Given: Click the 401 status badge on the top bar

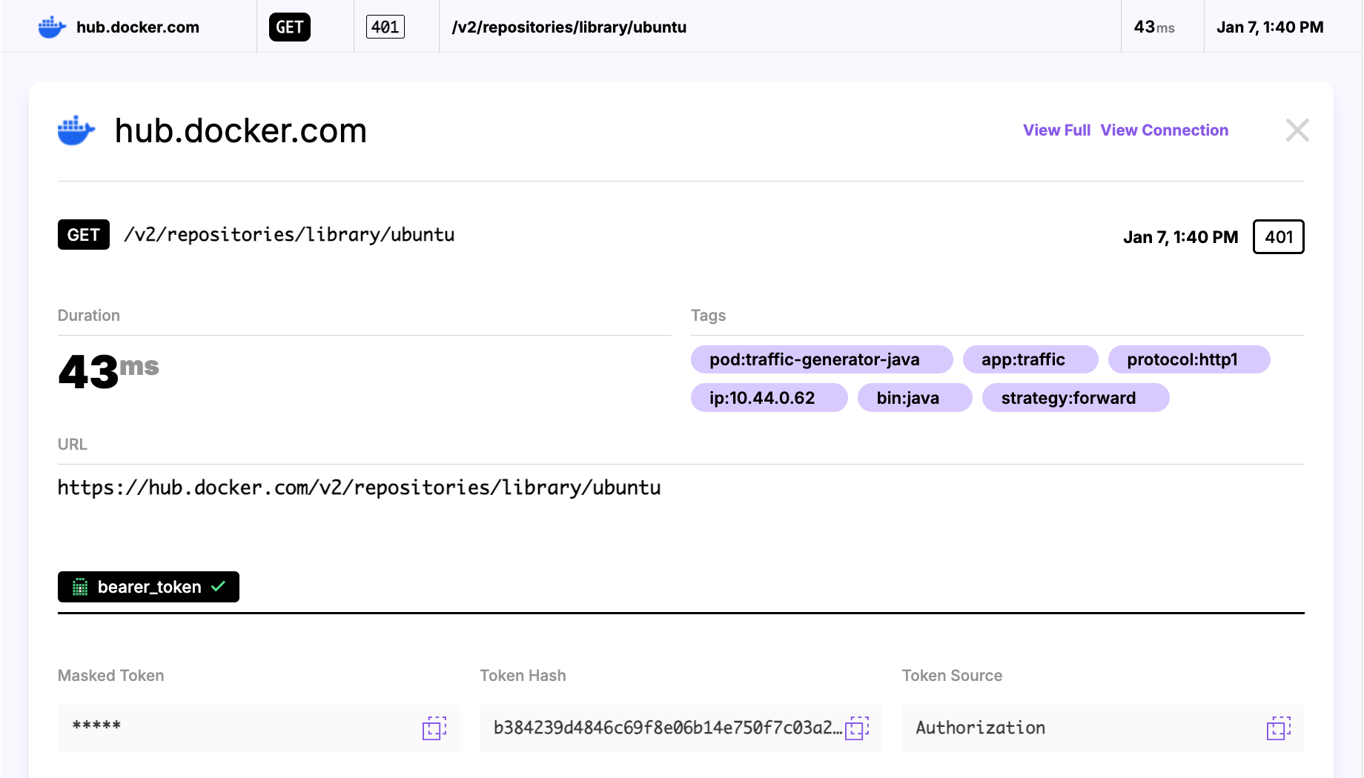Looking at the screenshot, I should coord(385,26).
